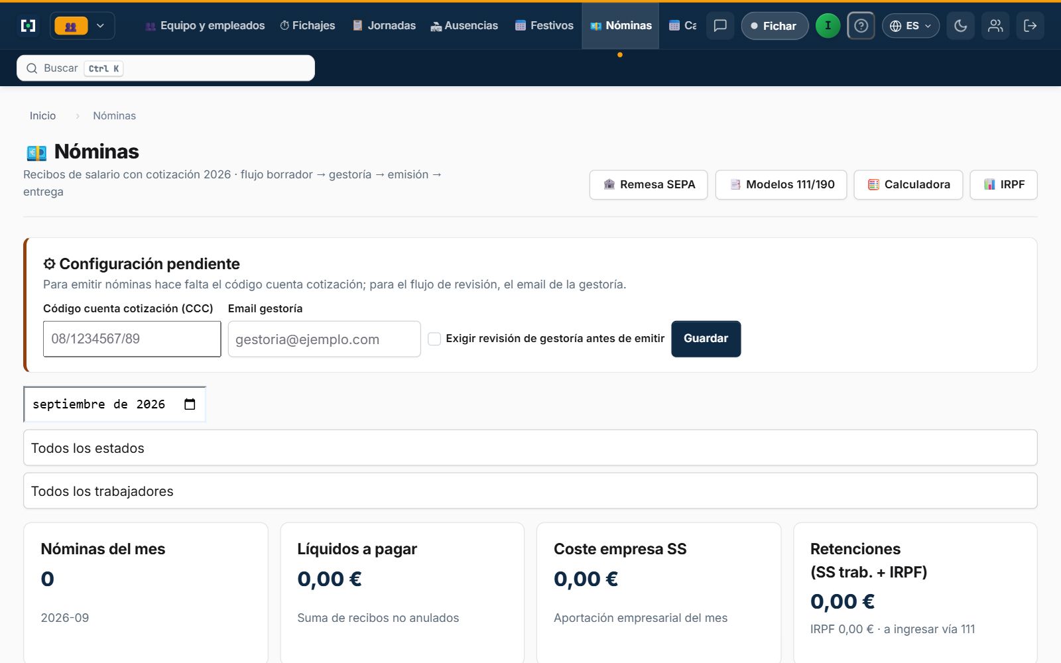This screenshot has width=1061, height=663.
Task: Open Todos los estados filter
Action: (530, 448)
